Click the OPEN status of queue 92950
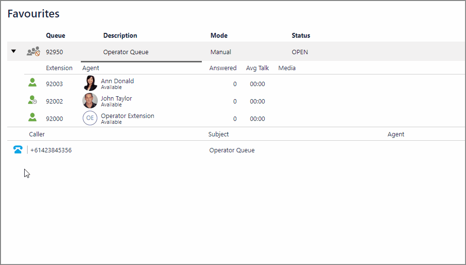 tap(300, 52)
